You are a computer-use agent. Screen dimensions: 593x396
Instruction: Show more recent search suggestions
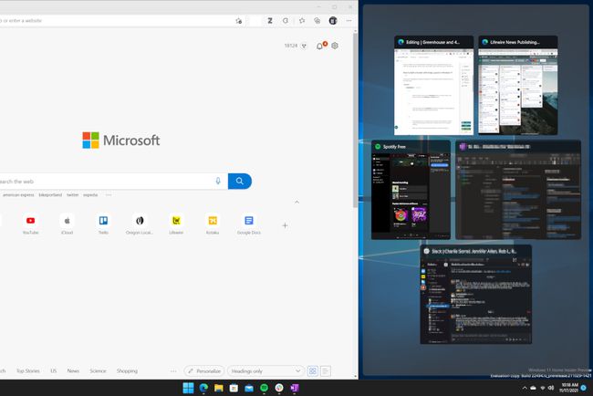coord(109,194)
